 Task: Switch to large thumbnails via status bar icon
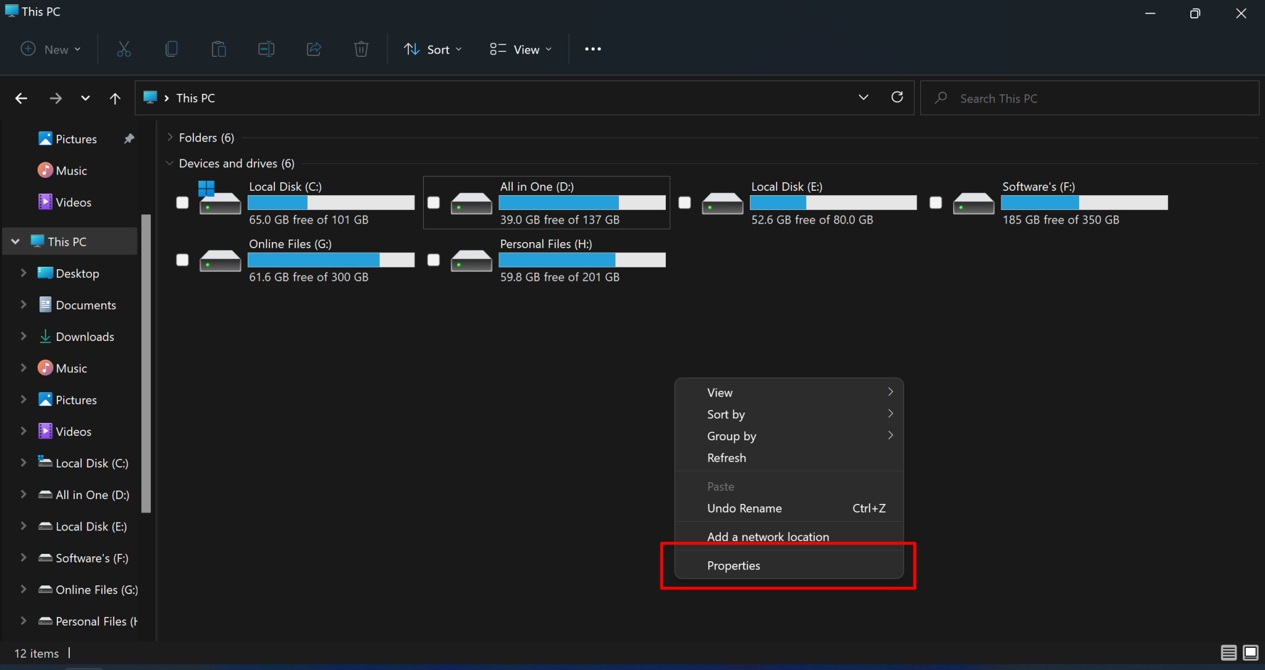(x=1250, y=653)
